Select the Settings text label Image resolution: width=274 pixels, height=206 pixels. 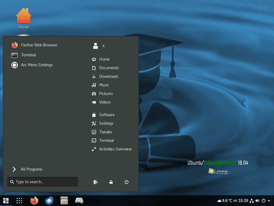(x=106, y=123)
